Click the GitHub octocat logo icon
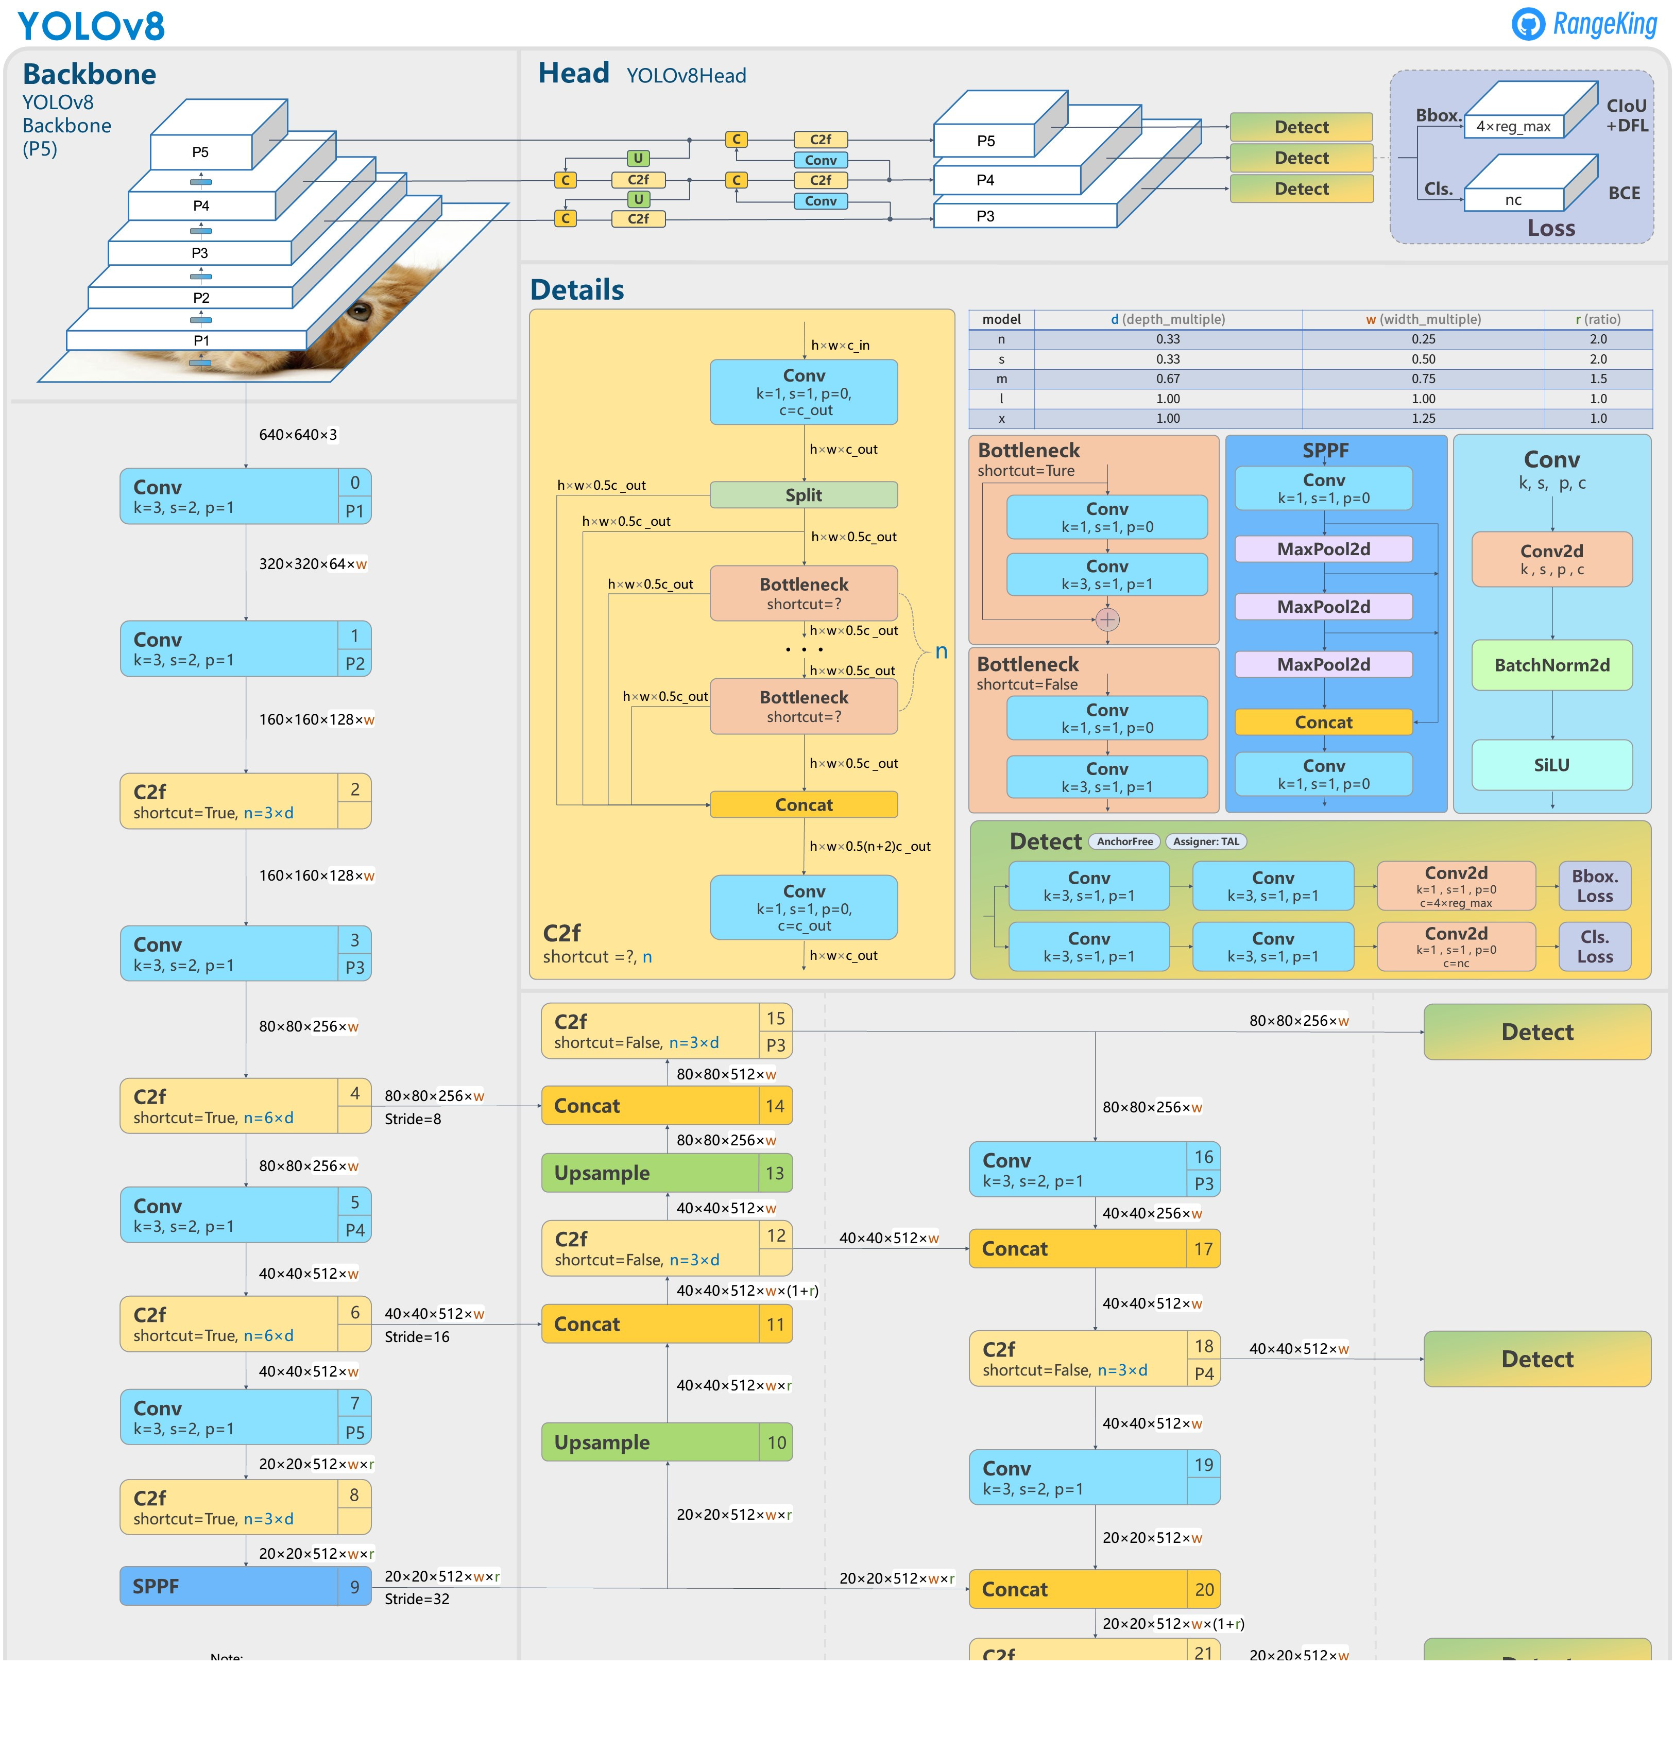 (1528, 24)
